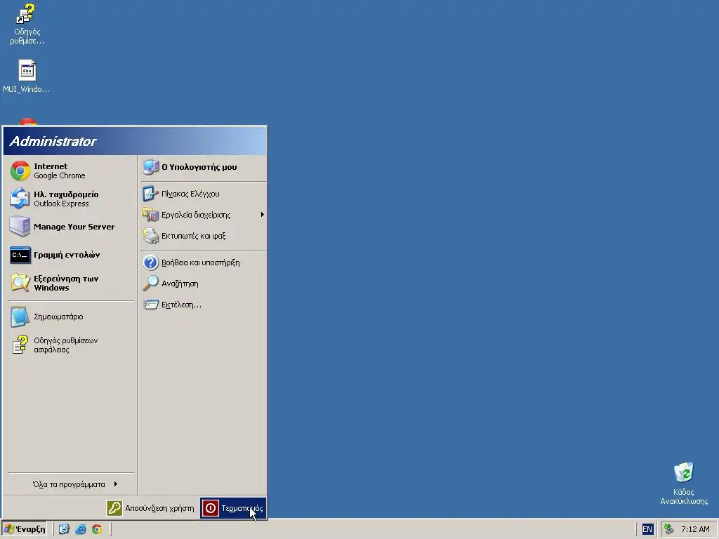The image size is (719, 539).
Task: Select MUI_Windo... desktop file icon
Action: 27,76
